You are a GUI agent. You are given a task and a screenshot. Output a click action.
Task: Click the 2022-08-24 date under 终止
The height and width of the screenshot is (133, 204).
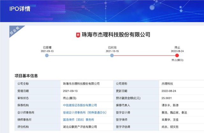pyautogui.click(x=177, y=51)
